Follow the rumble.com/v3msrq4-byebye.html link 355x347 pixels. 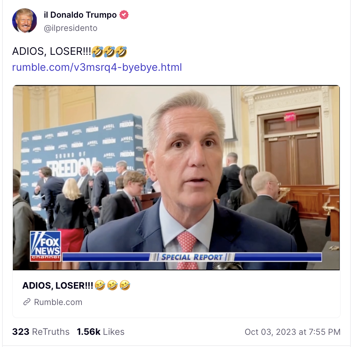click(x=97, y=67)
